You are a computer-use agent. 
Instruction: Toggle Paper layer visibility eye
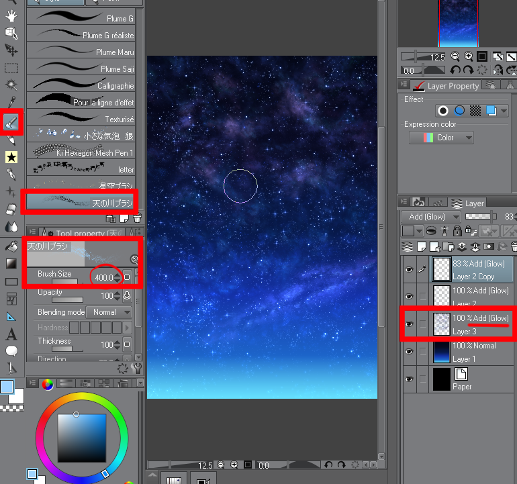point(409,379)
